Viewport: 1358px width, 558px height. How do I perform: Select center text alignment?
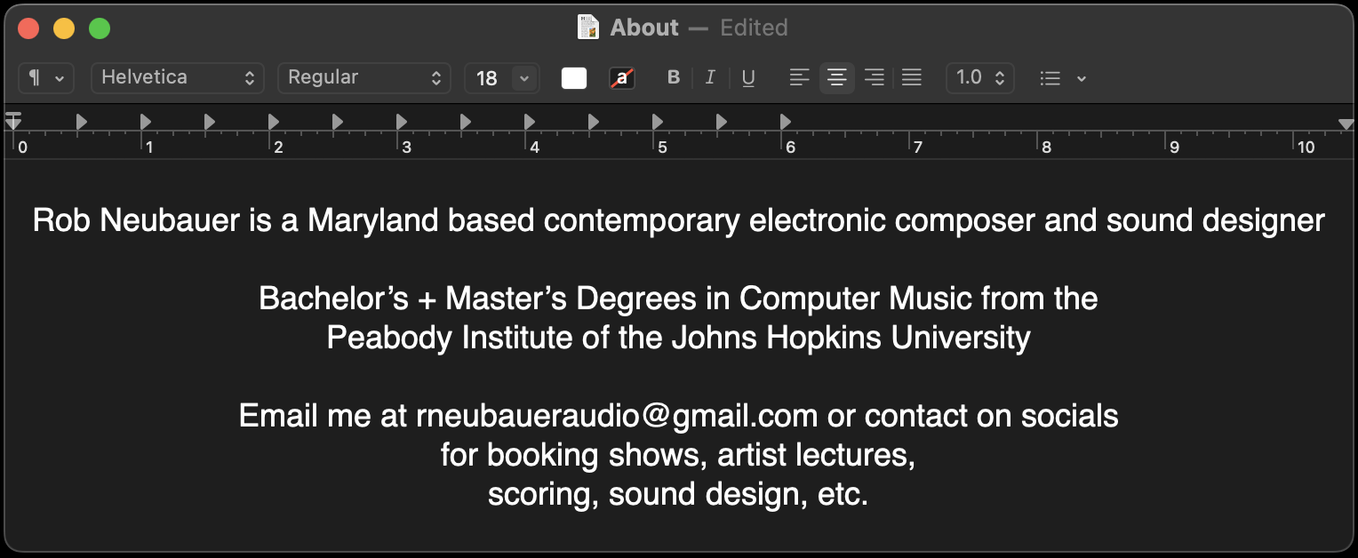point(836,78)
